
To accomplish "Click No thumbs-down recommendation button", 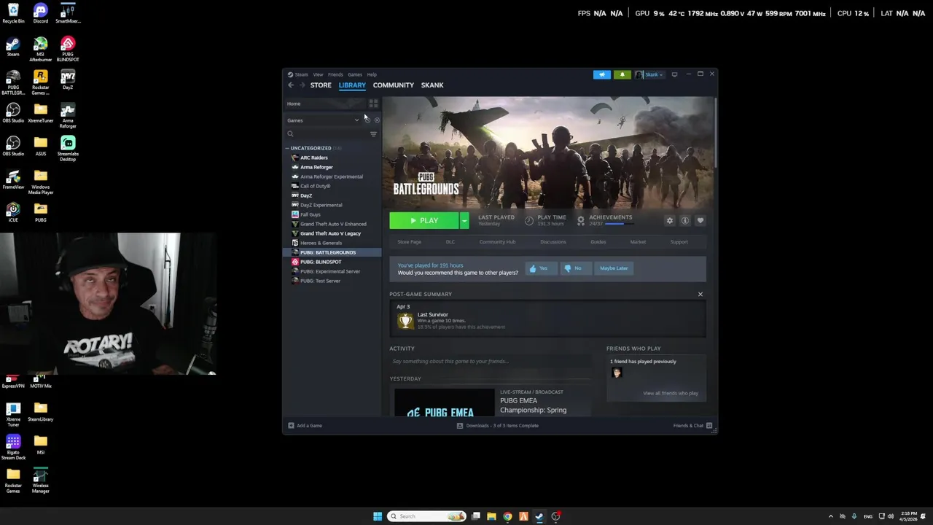I will tap(575, 268).
